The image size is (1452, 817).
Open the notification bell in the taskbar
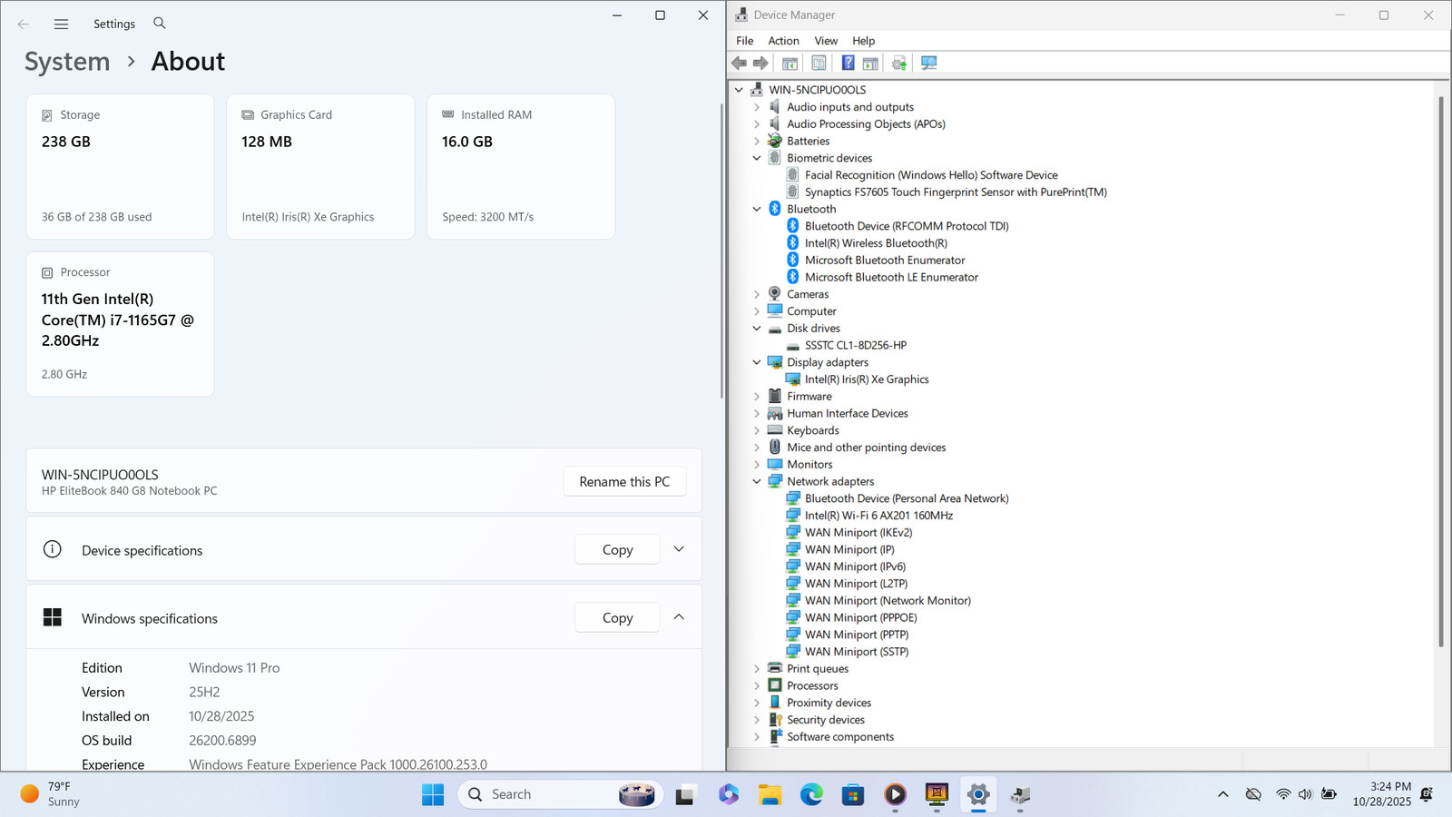tap(1427, 794)
